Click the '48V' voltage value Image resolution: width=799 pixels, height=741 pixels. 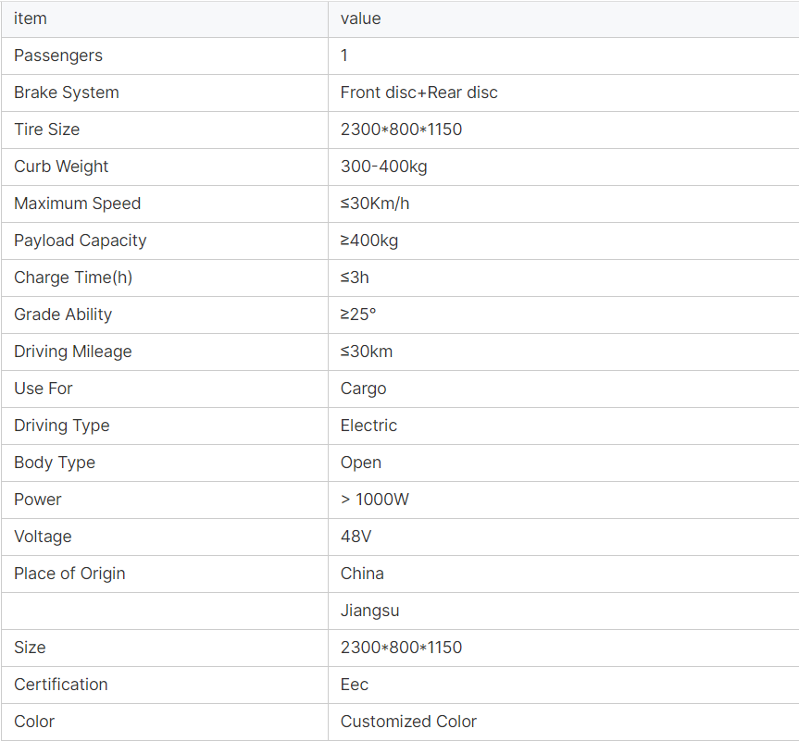[354, 537]
